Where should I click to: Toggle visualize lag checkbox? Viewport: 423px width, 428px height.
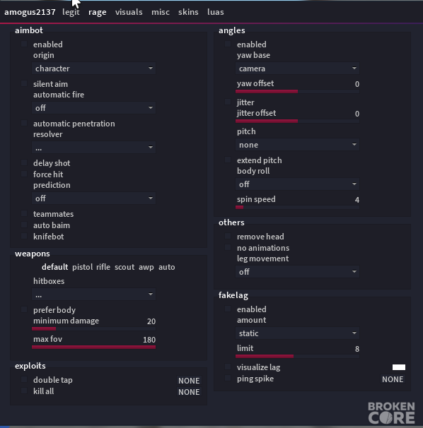tap(228, 367)
